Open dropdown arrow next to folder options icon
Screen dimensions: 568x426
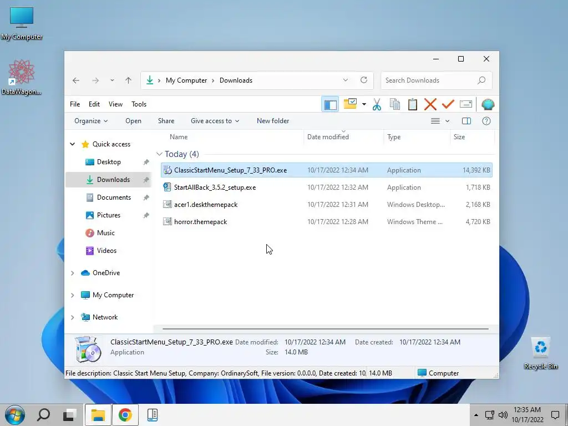click(364, 104)
